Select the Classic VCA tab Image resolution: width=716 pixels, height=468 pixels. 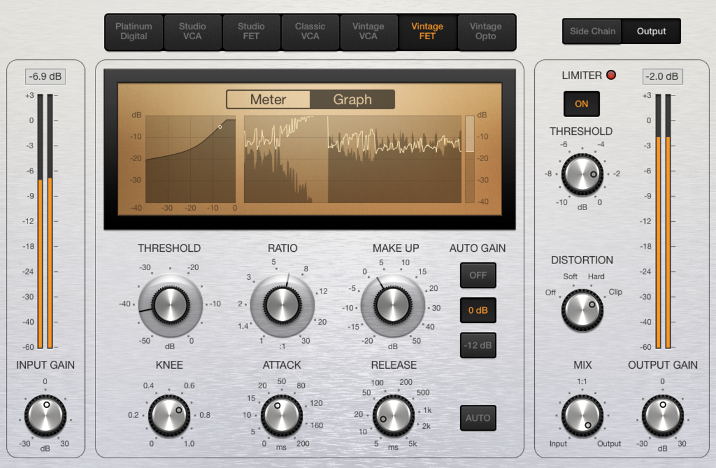[x=310, y=31]
